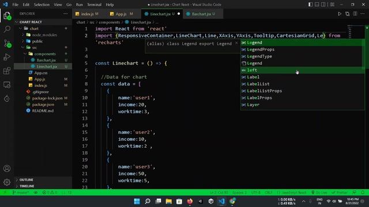Toggle Panel layout button in title bar
Viewport: 369px width, 207px height.
click(317, 5)
